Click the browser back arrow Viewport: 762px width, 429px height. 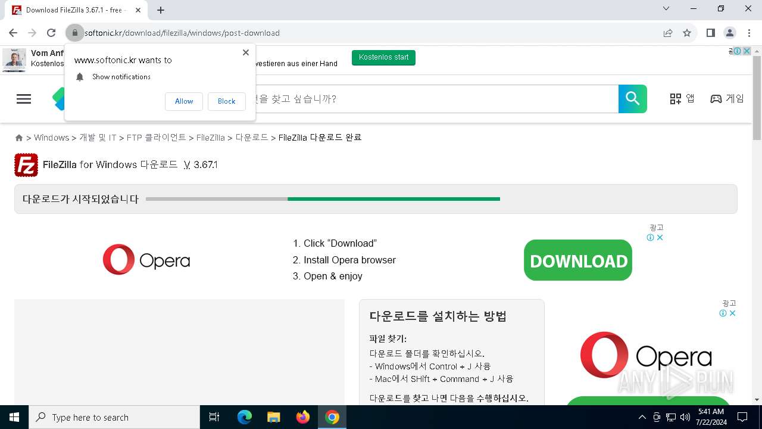tap(13, 33)
